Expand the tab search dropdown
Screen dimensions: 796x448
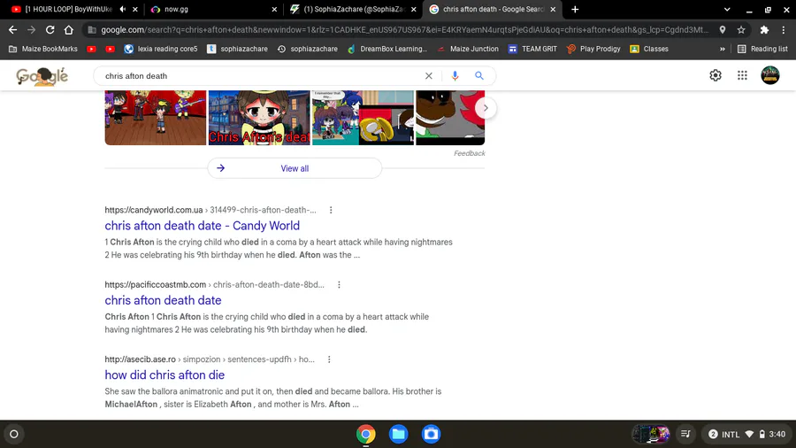[727, 9]
